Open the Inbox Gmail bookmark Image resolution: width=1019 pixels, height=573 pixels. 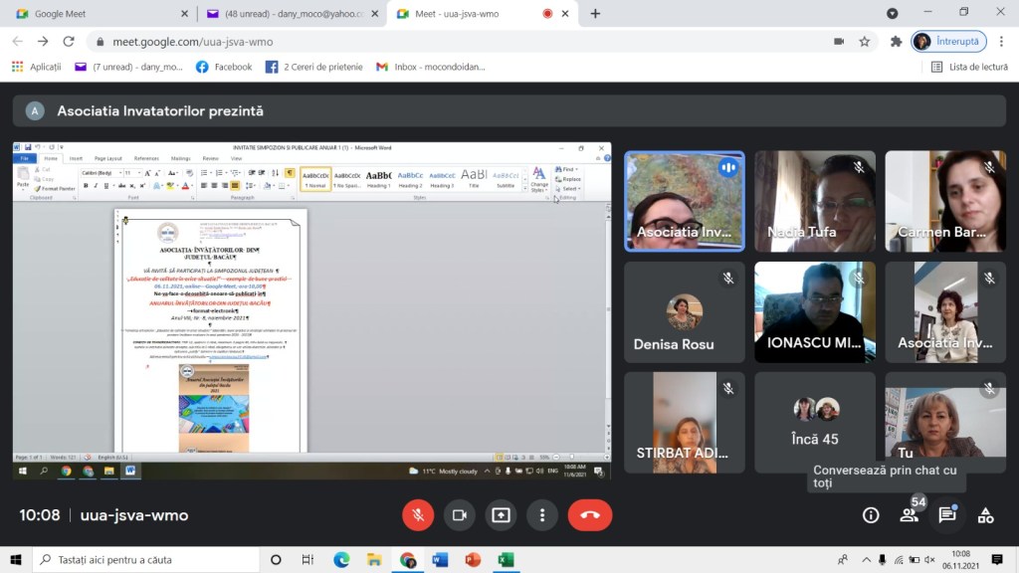tap(430, 67)
